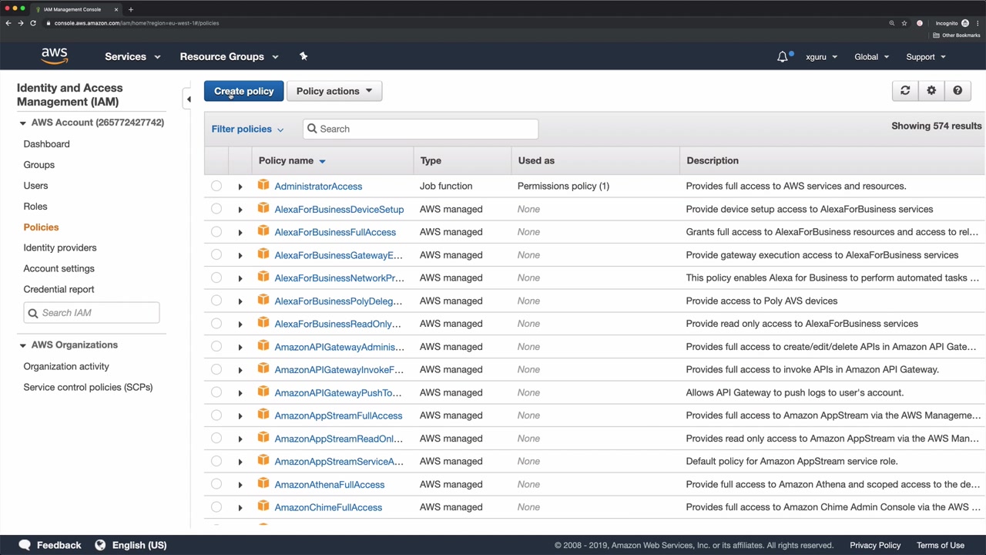Screen dimensions: 986x555
Task: Select the AdministratorAccess policy radio button
Action: (216, 186)
